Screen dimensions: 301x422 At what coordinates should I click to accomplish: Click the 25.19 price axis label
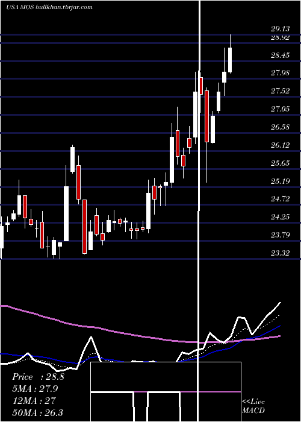pyautogui.click(x=281, y=181)
